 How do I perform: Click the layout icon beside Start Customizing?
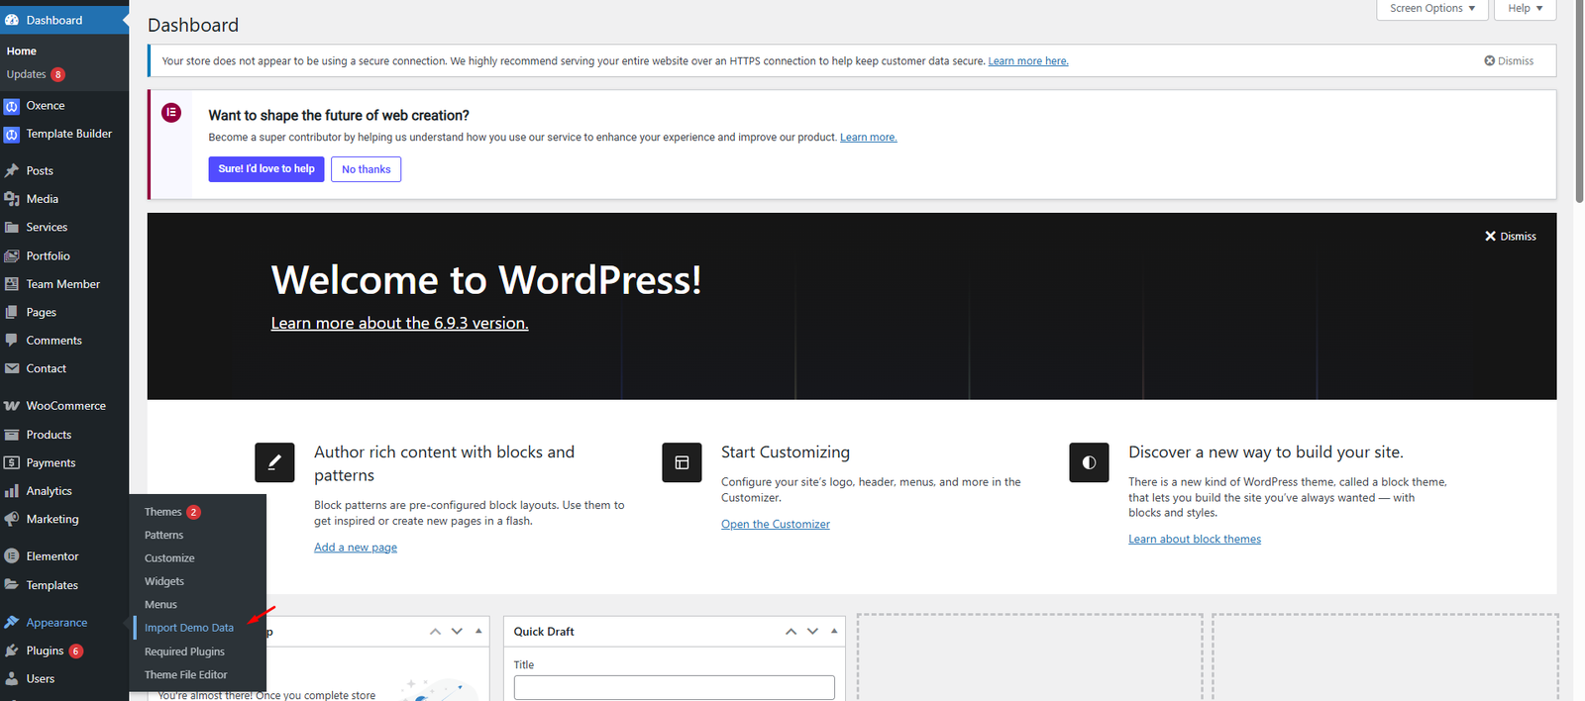(682, 462)
